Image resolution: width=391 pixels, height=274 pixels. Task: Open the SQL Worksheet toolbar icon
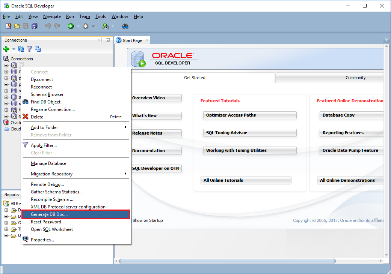pos(105,26)
